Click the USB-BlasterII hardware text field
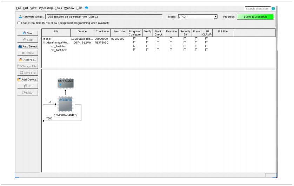This screenshot has height=186, width=294. 105,17
